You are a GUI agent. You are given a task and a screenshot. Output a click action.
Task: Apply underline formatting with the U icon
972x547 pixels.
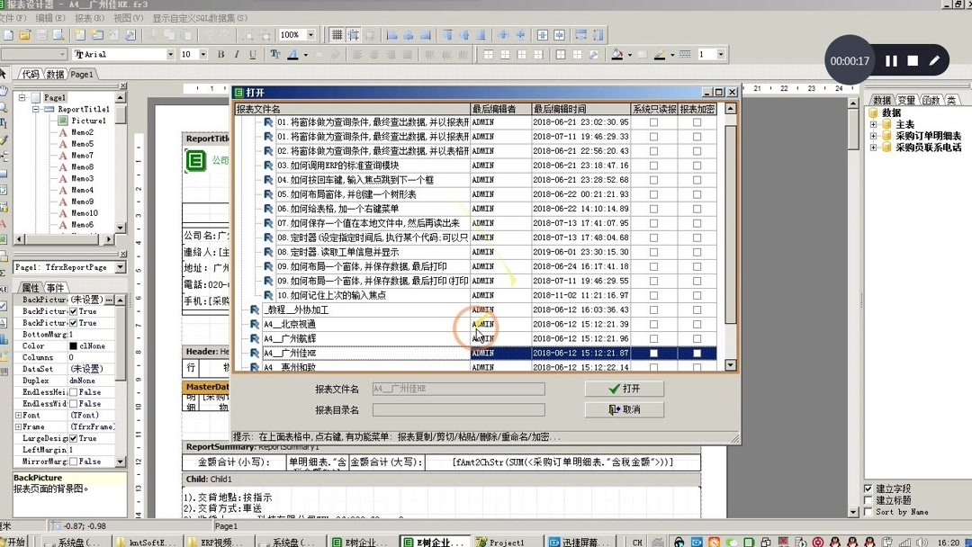click(x=252, y=53)
